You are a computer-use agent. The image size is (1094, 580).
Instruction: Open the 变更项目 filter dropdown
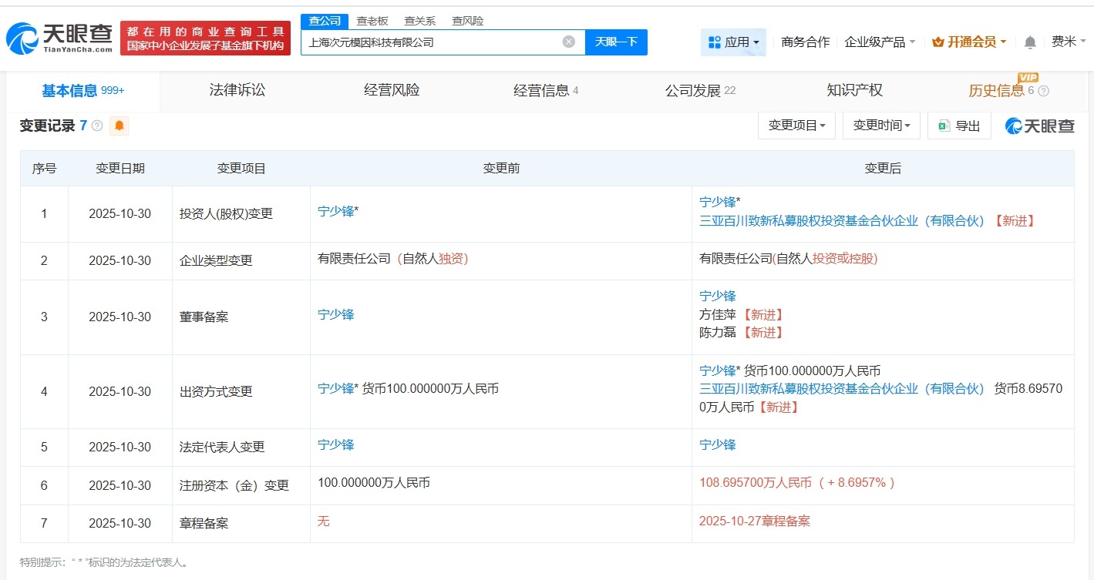(x=796, y=126)
